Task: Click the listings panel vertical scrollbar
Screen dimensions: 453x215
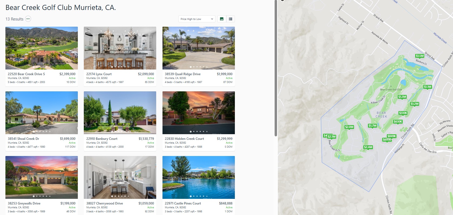Action: [276, 67]
